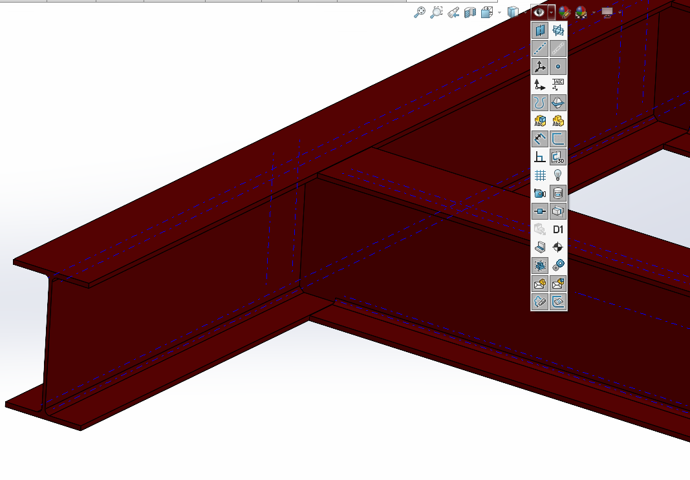690x480 pixels.
Task: Expand the Display Style dropdown arrow
Action: (x=525, y=12)
